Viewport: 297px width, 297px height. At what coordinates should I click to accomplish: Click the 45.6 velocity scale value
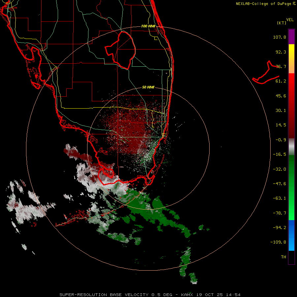tap(281, 96)
